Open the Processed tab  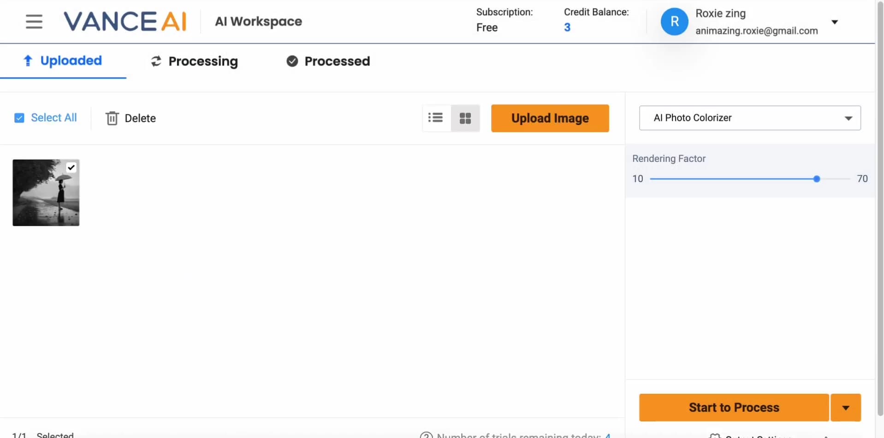coord(337,61)
